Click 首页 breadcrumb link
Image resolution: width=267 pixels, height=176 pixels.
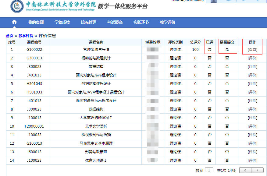click(10, 36)
